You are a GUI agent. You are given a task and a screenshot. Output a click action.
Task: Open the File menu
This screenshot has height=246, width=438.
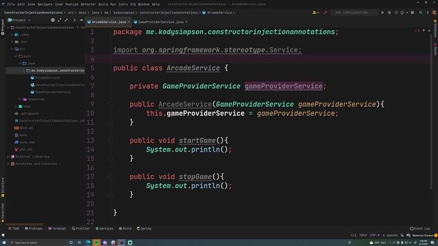11,4
